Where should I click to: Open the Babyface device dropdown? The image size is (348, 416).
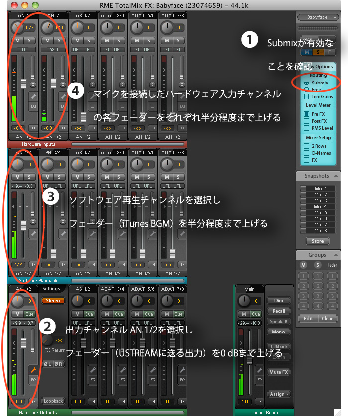point(318,17)
